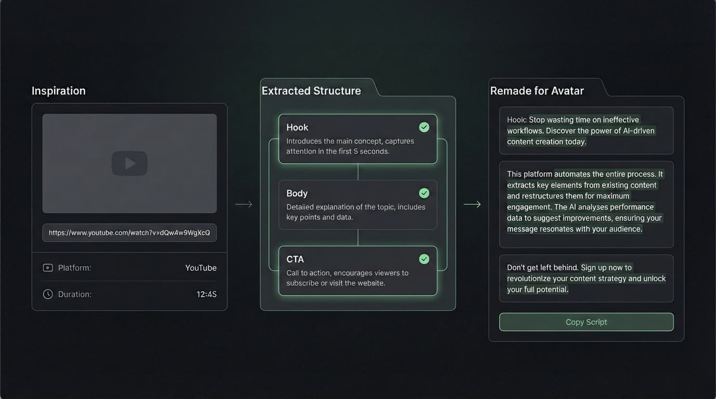
Task: Toggle the green checkmark on the Body card
Action: (424, 193)
